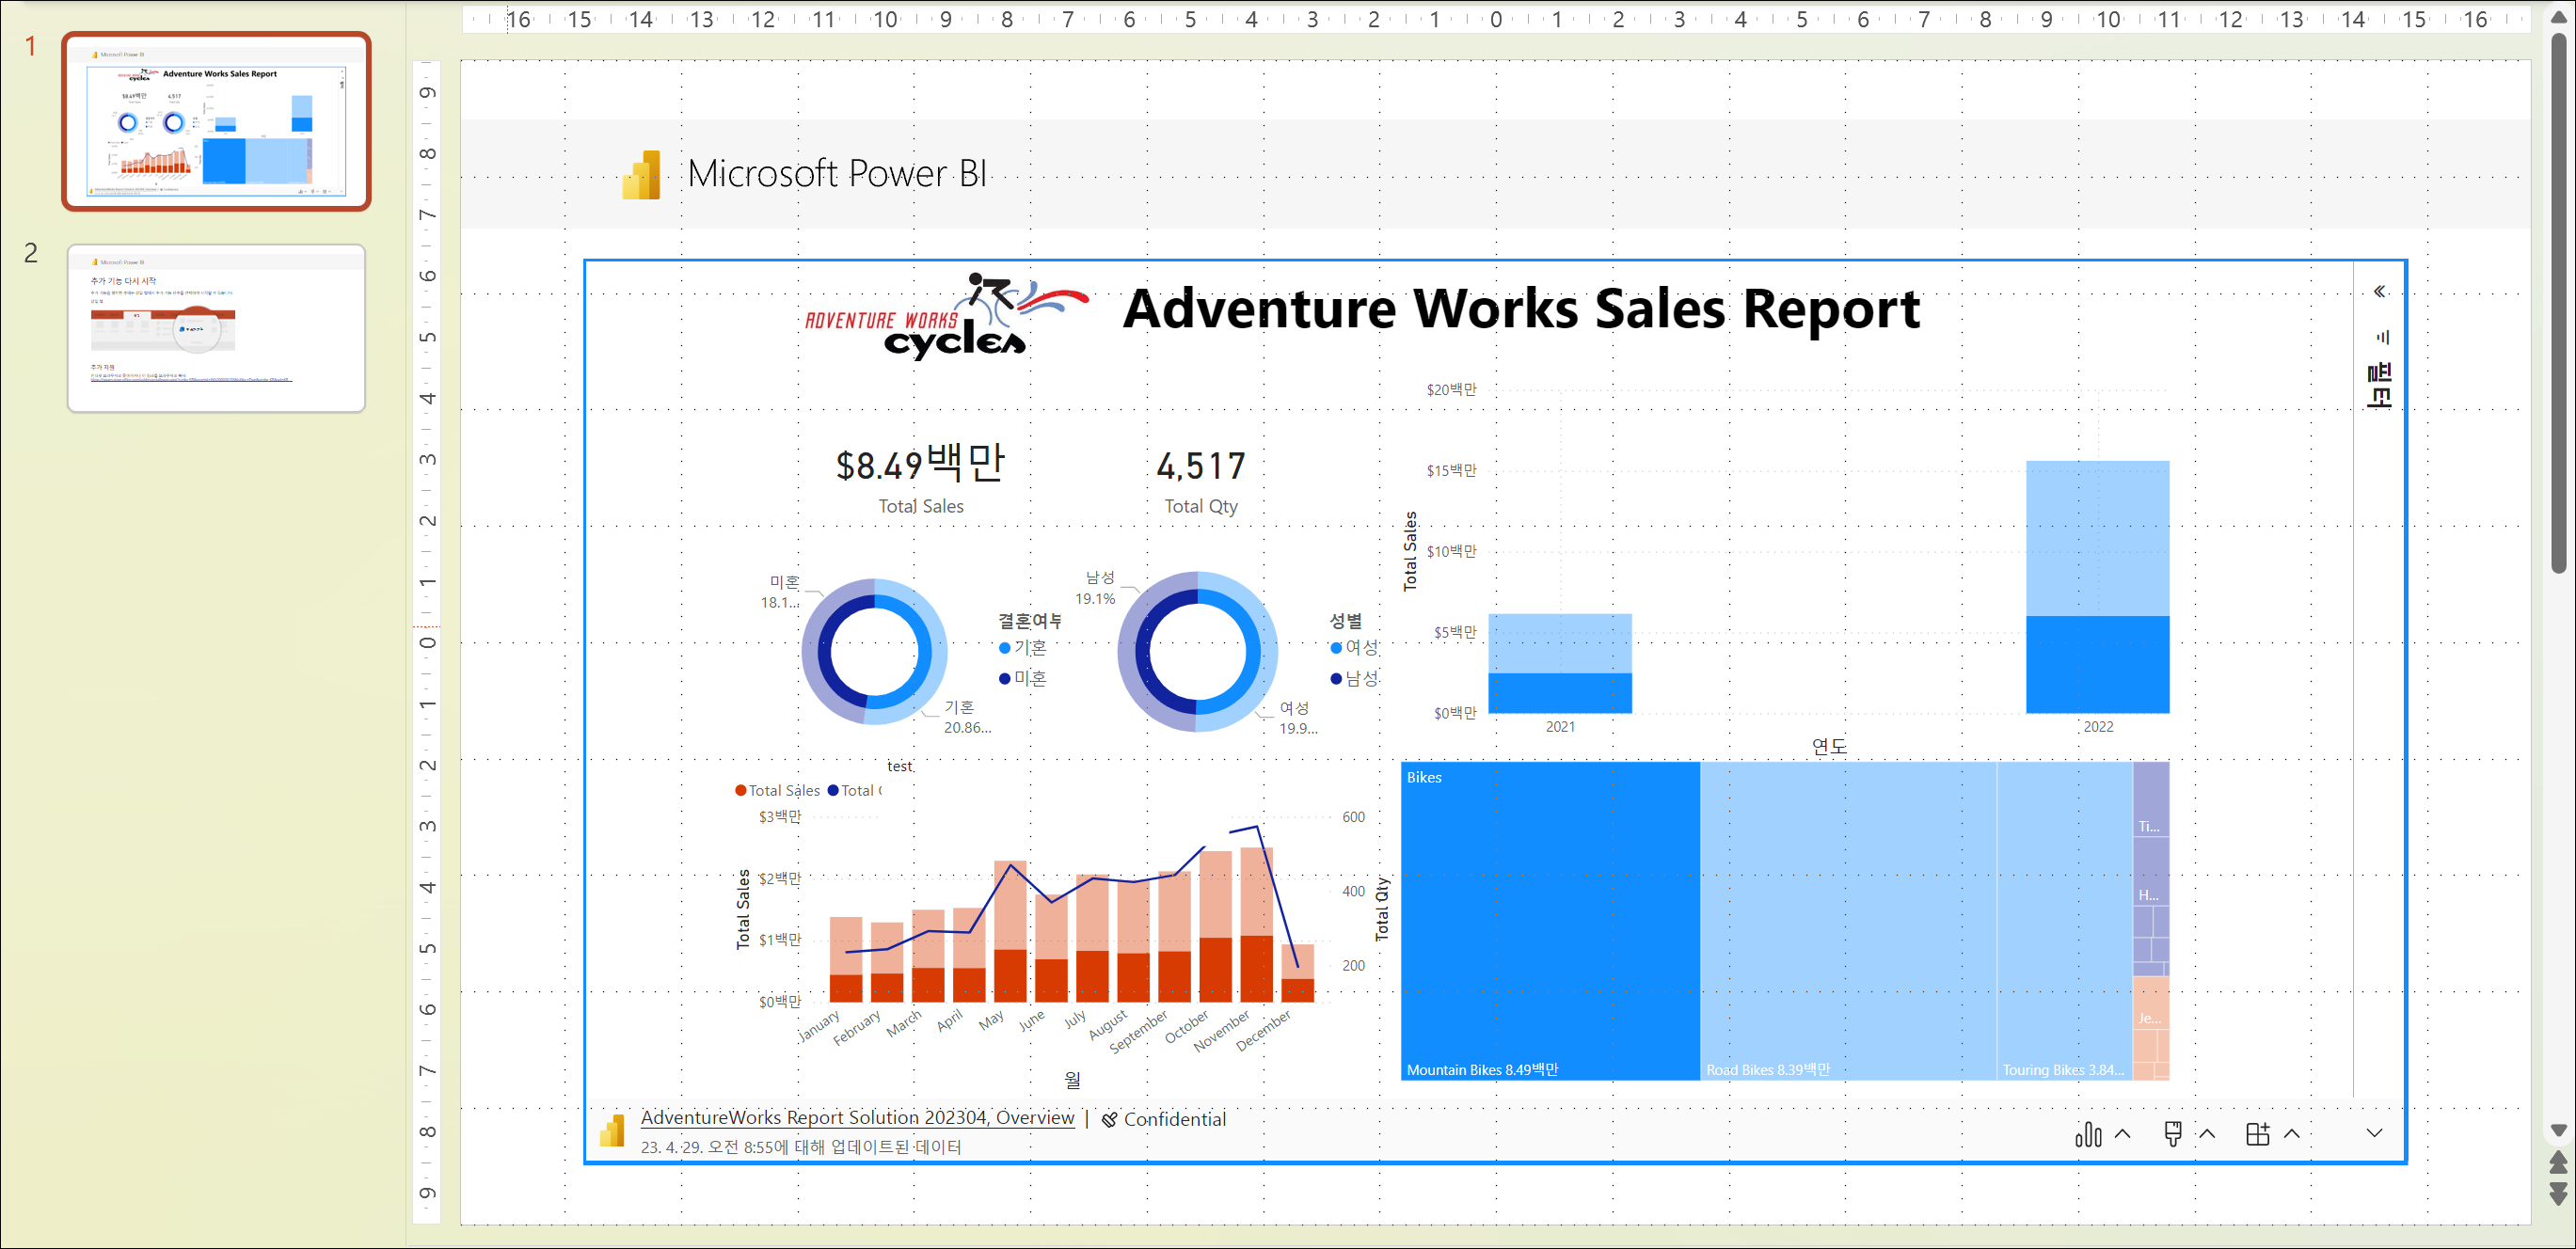Click the Power BI logo in the report footer
The image size is (2576, 1249).
pyautogui.click(x=612, y=1131)
